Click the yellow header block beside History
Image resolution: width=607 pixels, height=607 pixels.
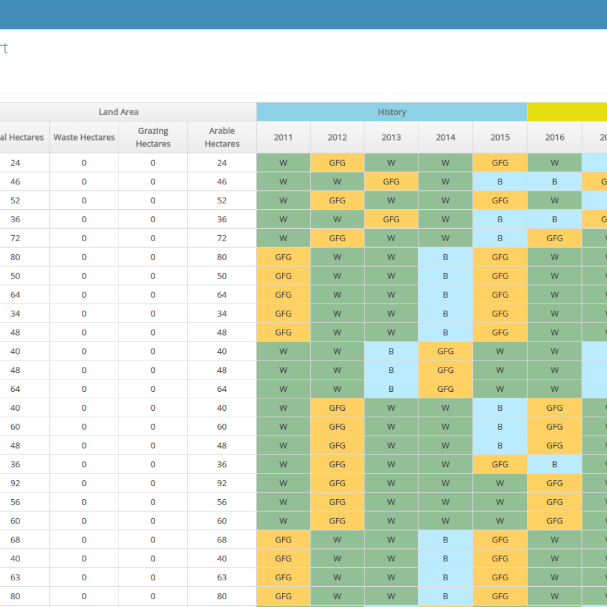click(567, 112)
